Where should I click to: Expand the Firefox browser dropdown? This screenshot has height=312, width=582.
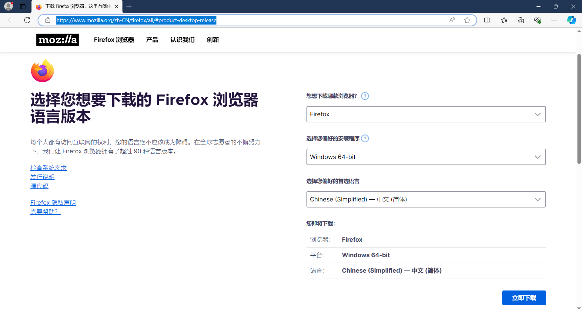[426, 114]
